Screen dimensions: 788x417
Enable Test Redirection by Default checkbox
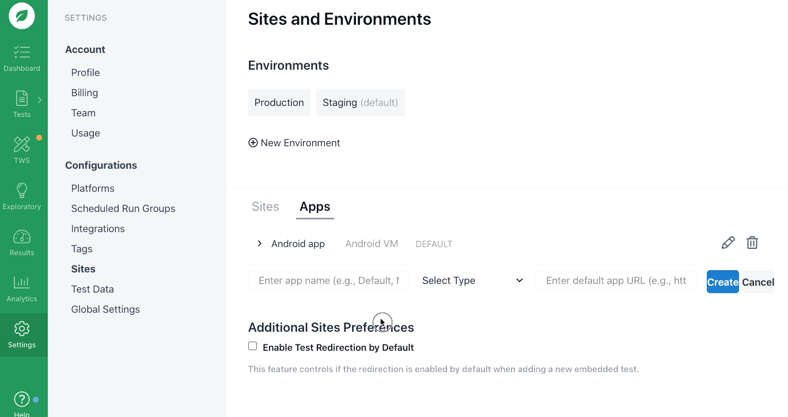(253, 346)
